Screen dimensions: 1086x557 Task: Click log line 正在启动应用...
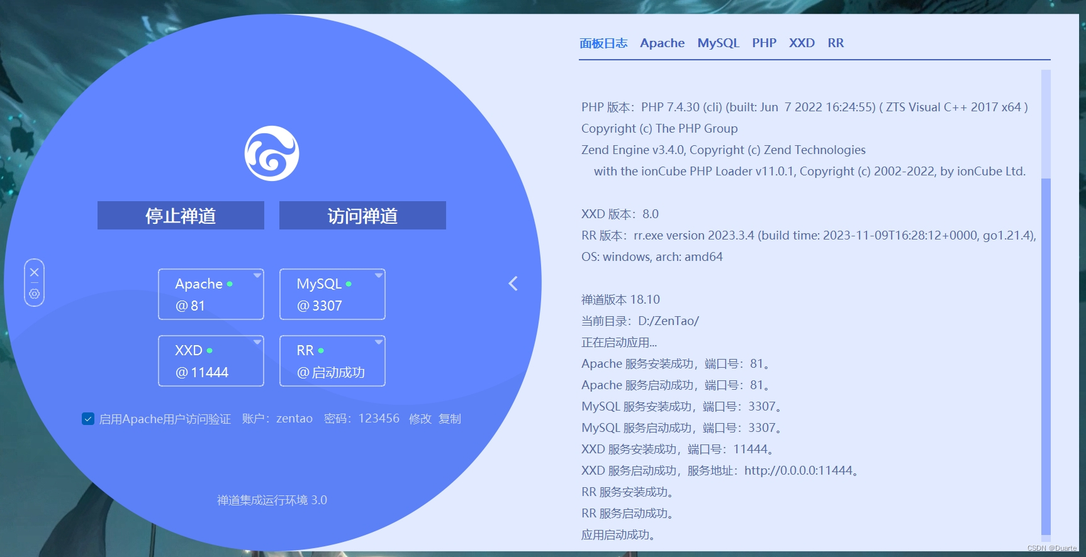click(x=619, y=342)
